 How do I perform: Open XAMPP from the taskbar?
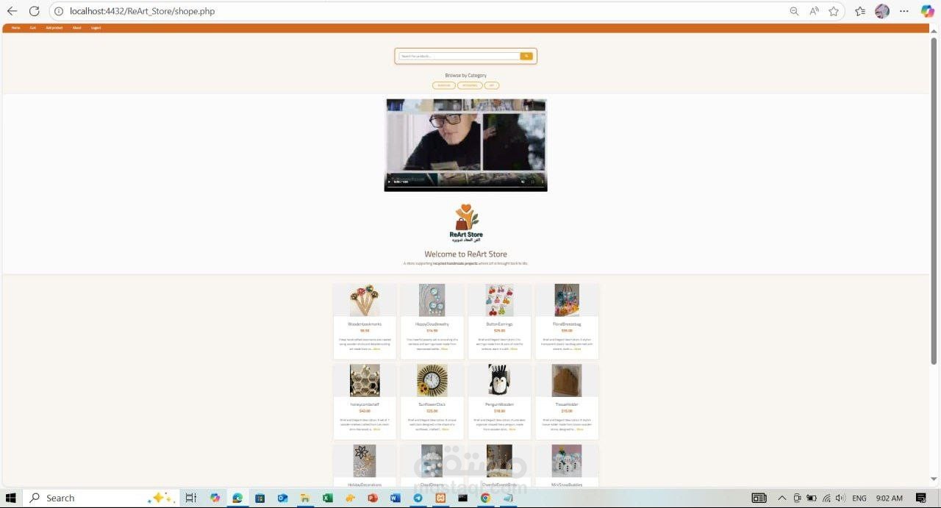(x=440, y=498)
